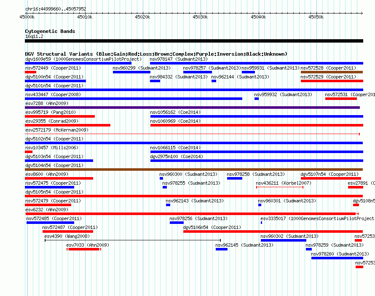Click nsv572475 (Cooper2011) label
Image resolution: width=375 pixels, height=296 pixels.
pyautogui.click(x=53, y=183)
